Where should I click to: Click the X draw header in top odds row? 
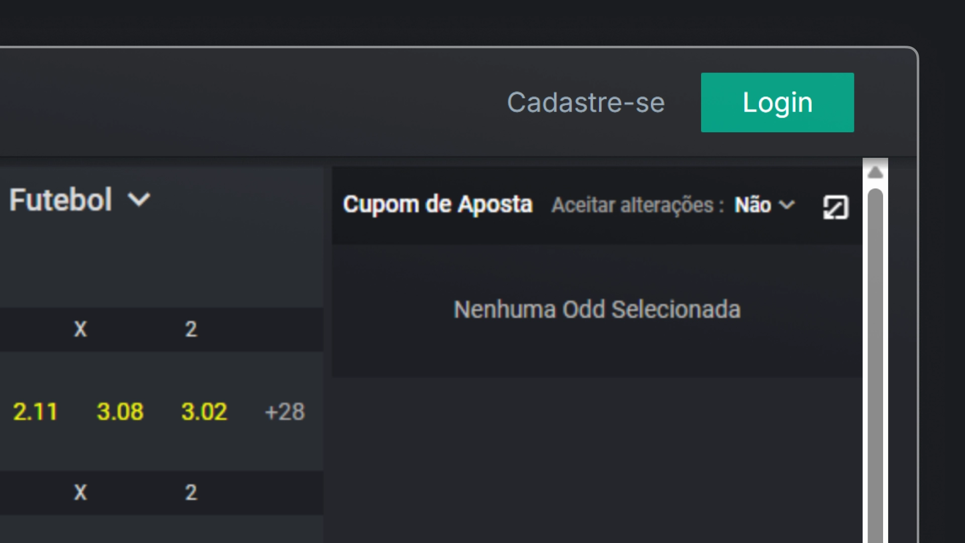point(80,329)
